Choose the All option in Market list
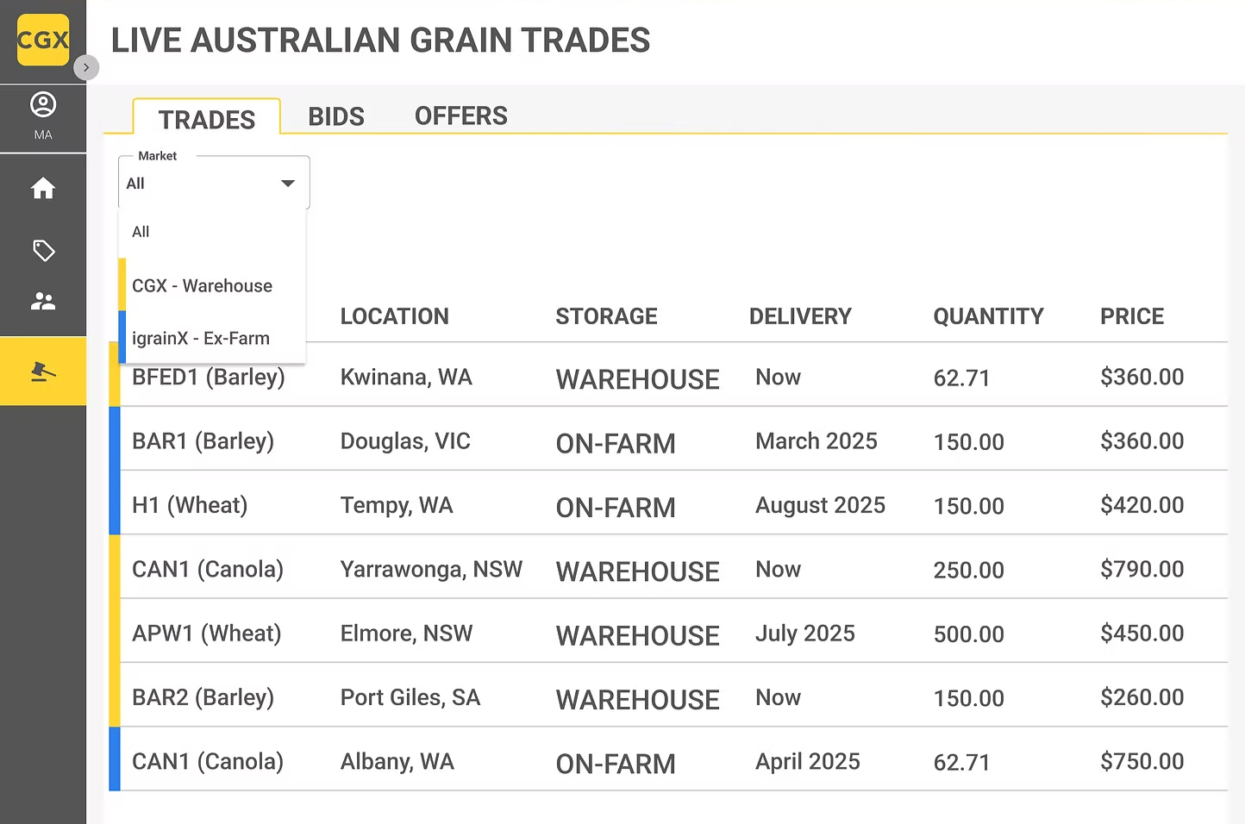1245x824 pixels. [x=141, y=232]
